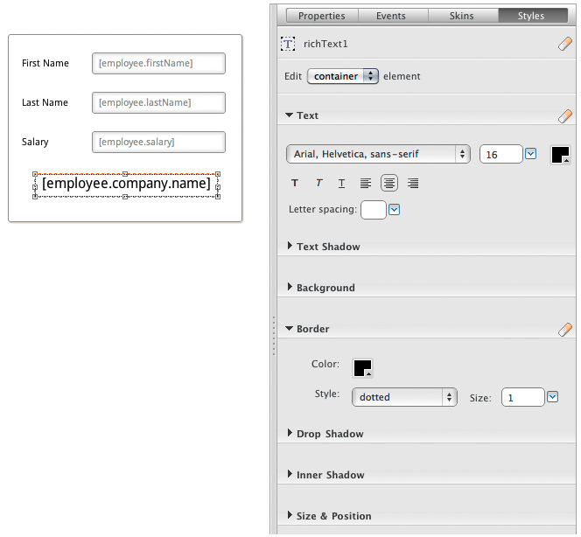Screen dimensions: 581x537
Task: Open the border Style dotted dropdown
Action: 404,397
